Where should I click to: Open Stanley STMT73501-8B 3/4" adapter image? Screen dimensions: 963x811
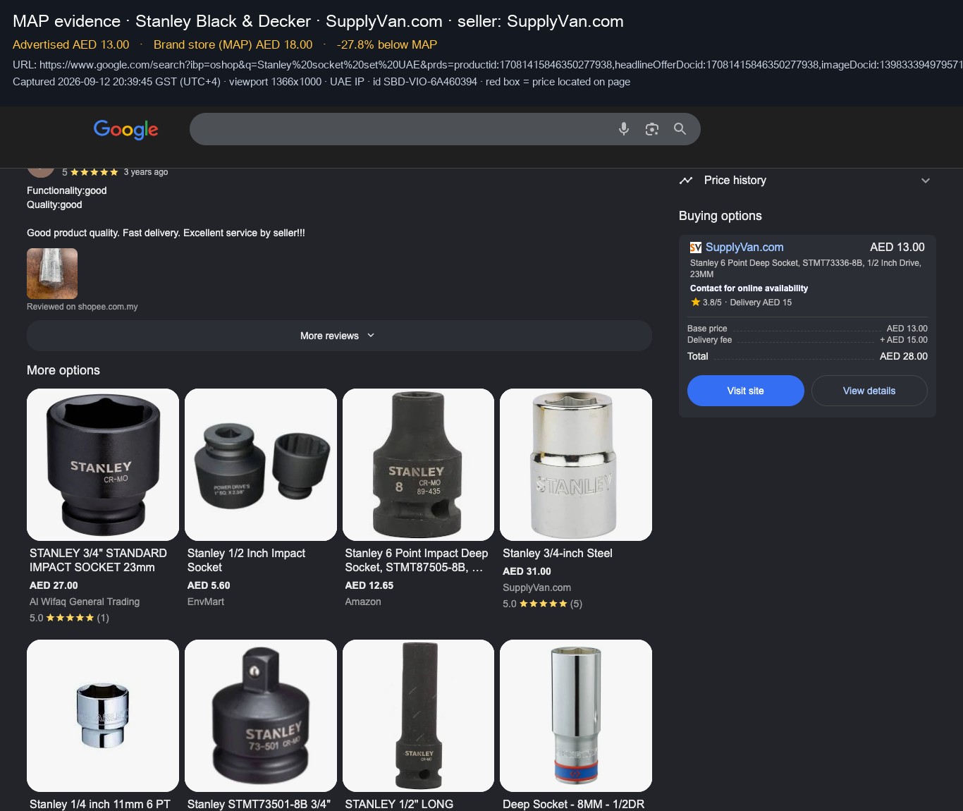pyautogui.click(x=261, y=716)
